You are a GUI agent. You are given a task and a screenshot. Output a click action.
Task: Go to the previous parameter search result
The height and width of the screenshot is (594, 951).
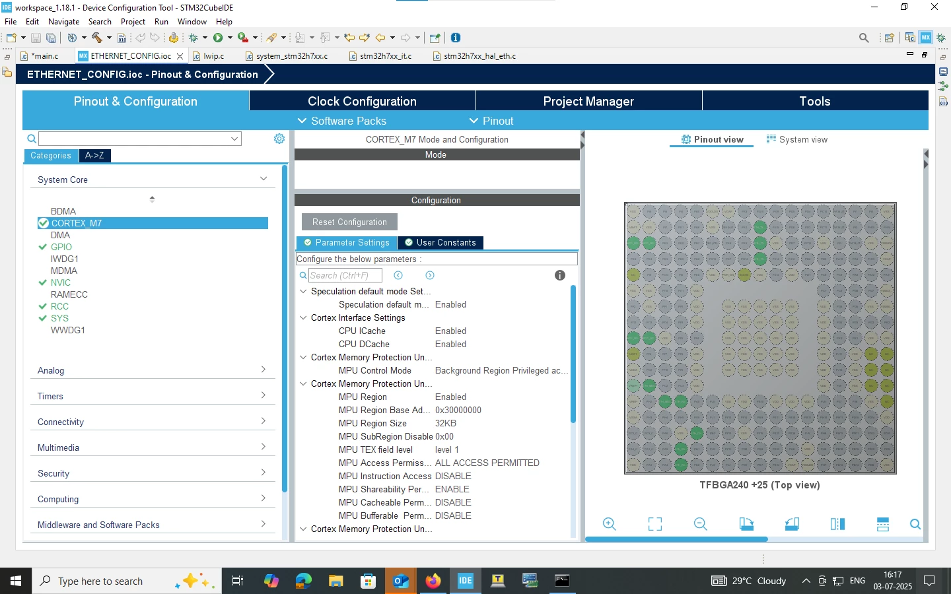(x=398, y=275)
